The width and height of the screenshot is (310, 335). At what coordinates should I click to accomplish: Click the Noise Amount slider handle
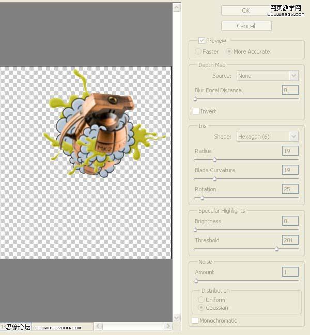point(196,281)
